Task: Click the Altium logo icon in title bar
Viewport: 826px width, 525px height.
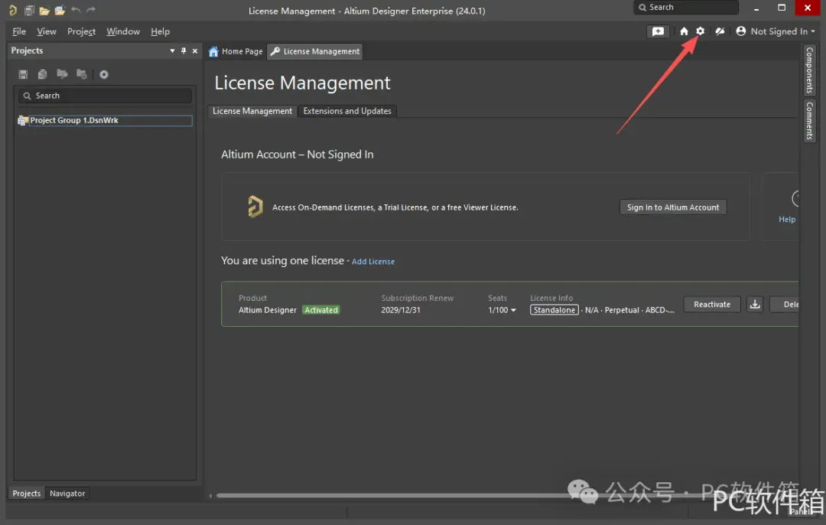Action: coord(13,10)
